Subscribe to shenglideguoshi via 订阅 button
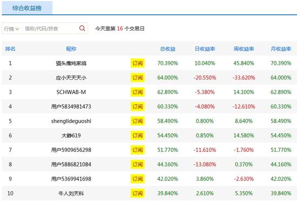 click(138, 121)
